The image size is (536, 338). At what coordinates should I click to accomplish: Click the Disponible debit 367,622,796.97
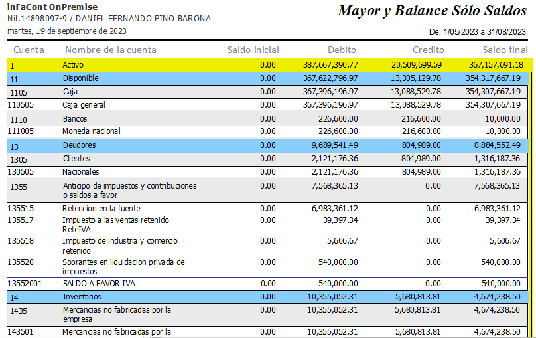(330, 78)
